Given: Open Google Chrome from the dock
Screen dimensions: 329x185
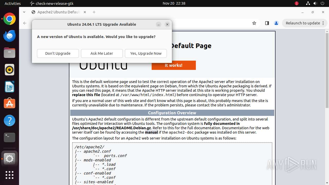Looking at the screenshot, I should (10, 19).
